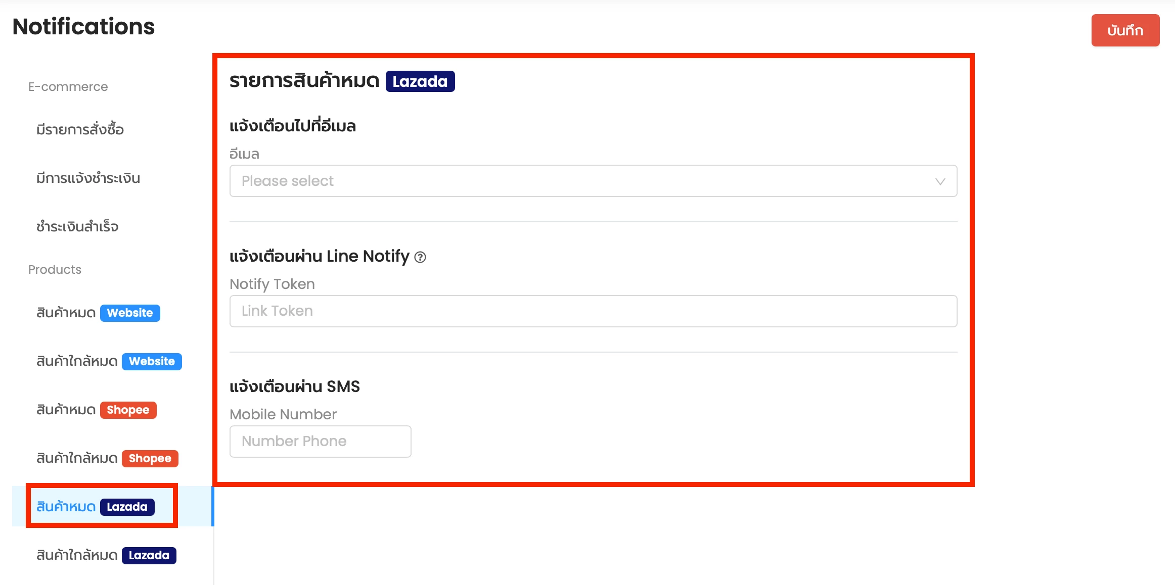This screenshot has width=1175, height=585.
Task: Open the อีเมล 'Please select' dropdown
Action: [x=593, y=181]
